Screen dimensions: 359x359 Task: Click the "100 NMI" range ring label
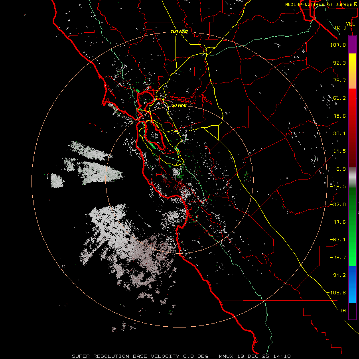(179, 32)
